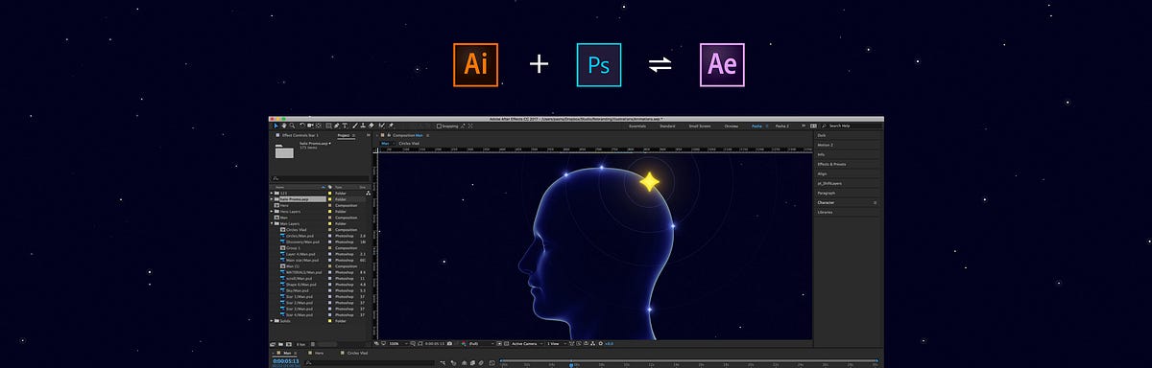The width and height of the screenshot is (1152, 368).
Task: Expand the Solids folder
Action: [272, 320]
